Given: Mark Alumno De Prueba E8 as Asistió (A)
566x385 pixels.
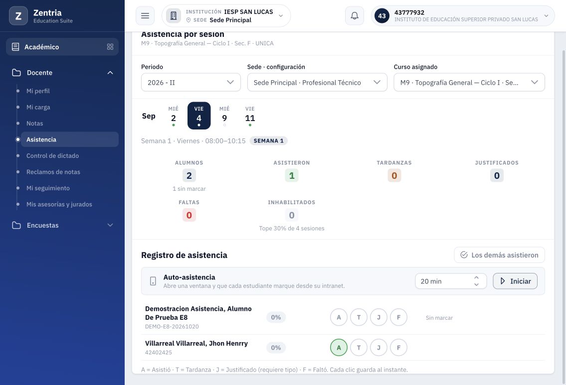Looking at the screenshot, I should 339,317.
